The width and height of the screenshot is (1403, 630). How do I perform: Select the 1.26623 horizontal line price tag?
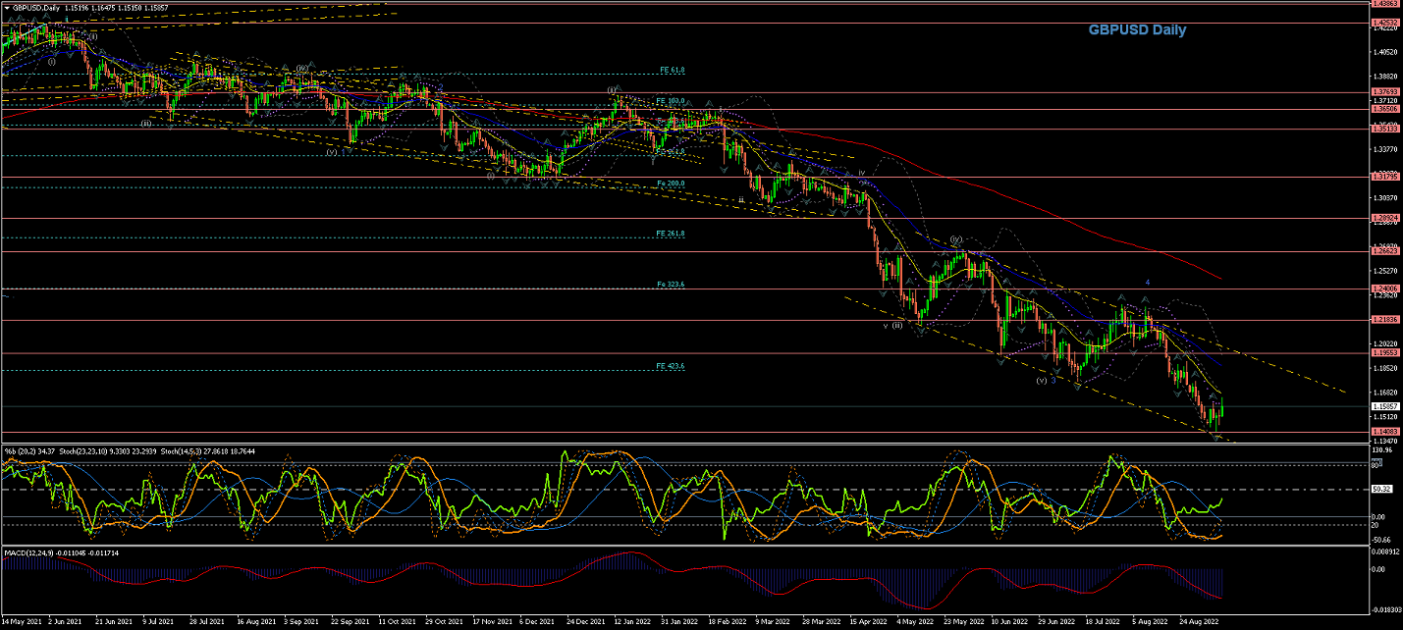1385,251
